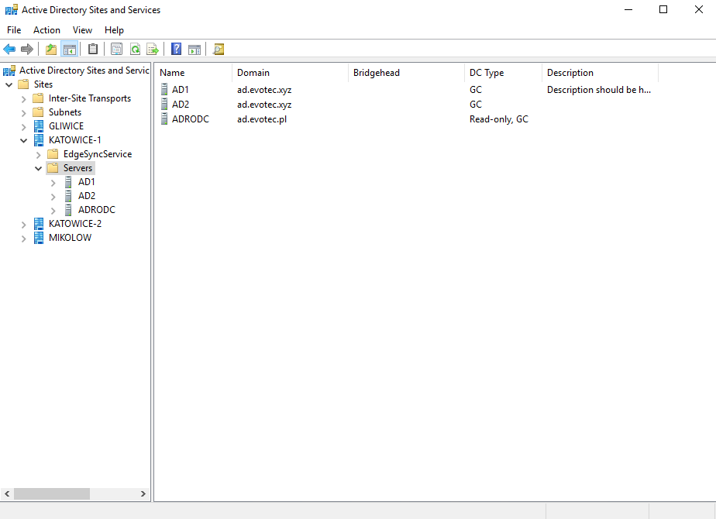Click the last toolbar icon with magnifier
This screenshot has height=519, width=716.
[x=218, y=49]
